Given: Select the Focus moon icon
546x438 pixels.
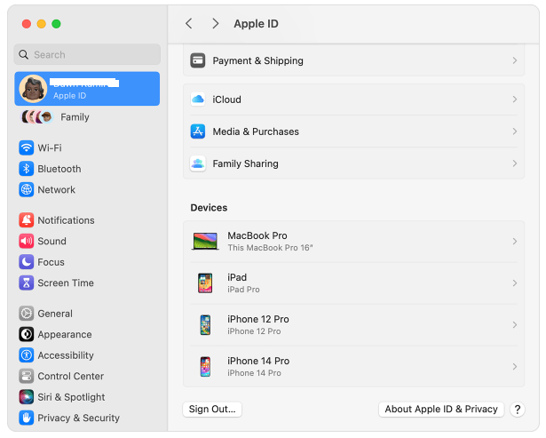Looking at the screenshot, I should [27, 262].
